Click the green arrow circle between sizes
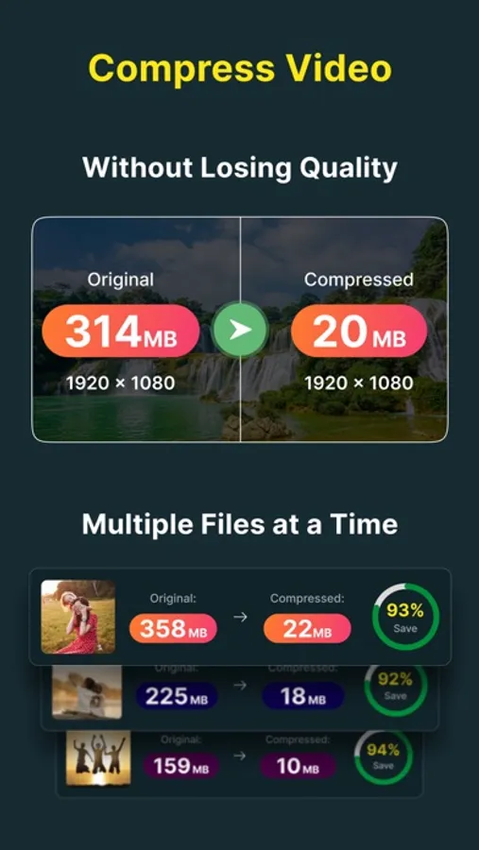This screenshot has height=850, width=479. pos(240,331)
